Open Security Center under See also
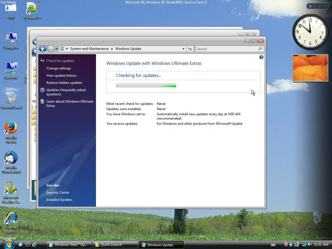332x249 pixels. 58,193
